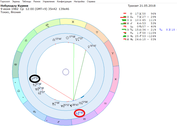The image size is (177, 129).
Task: Click the Транзит 21.05.2018 label
Action: click(142, 6)
